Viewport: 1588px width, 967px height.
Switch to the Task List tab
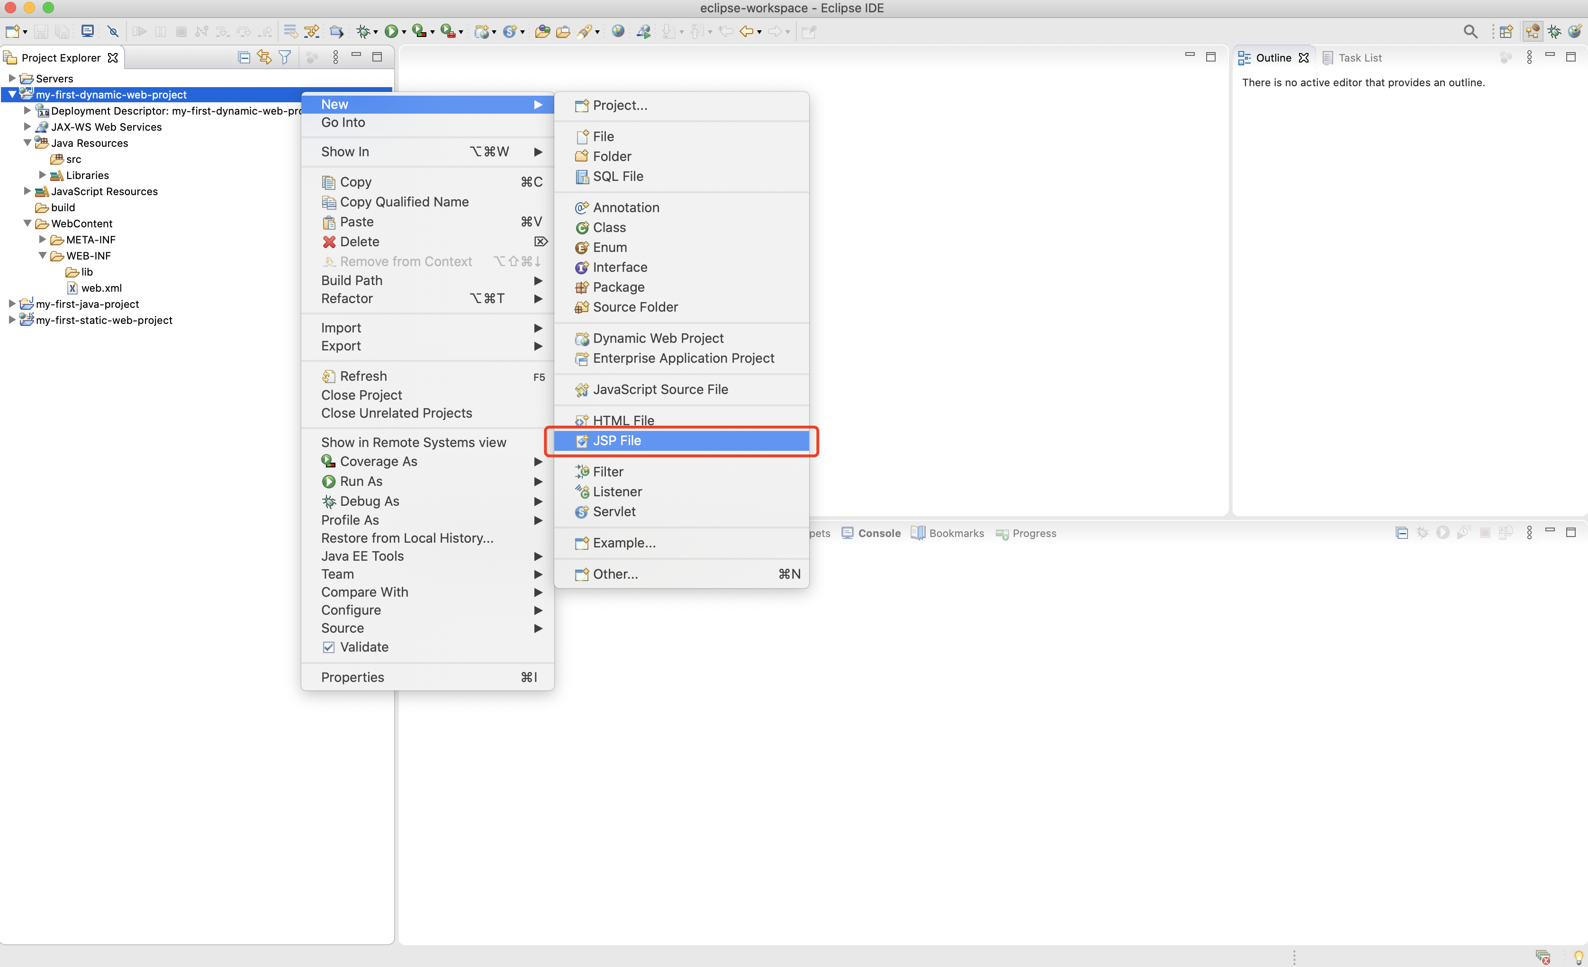point(1352,57)
